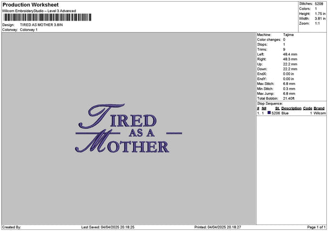Viewport: 328px width, 231px height.
Task: Click the Width value 3.81 in
Action: tap(320, 19)
